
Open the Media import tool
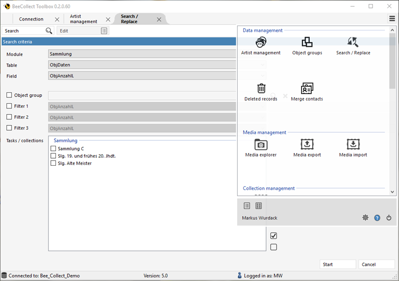[x=353, y=148]
